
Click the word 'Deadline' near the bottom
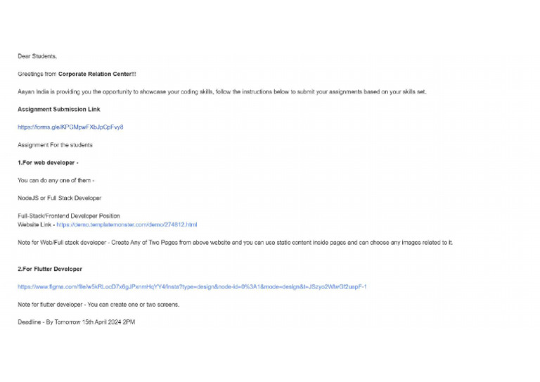(30, 322)
